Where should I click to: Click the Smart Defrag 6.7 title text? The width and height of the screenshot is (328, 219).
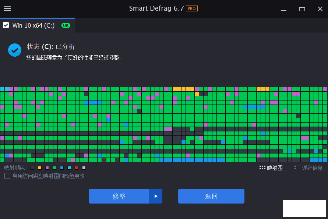point(156,8)
